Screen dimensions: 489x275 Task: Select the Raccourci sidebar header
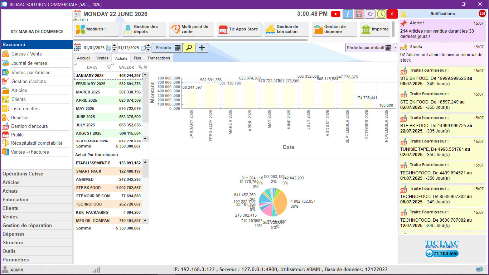(37, 44)
